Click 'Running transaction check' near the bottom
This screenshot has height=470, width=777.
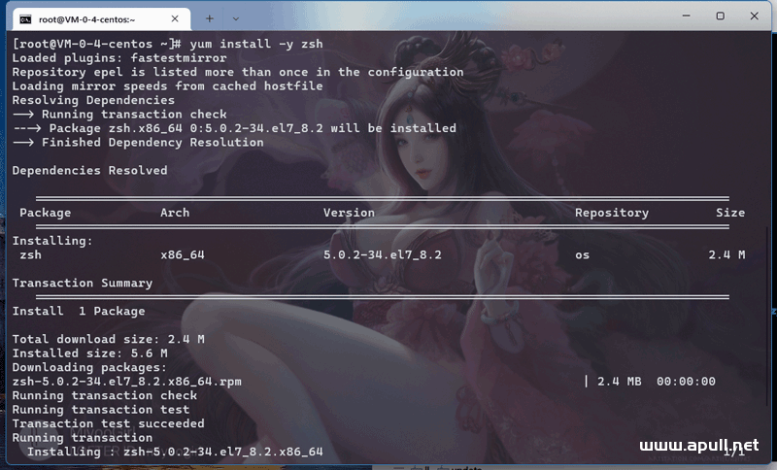pos(105,395)
